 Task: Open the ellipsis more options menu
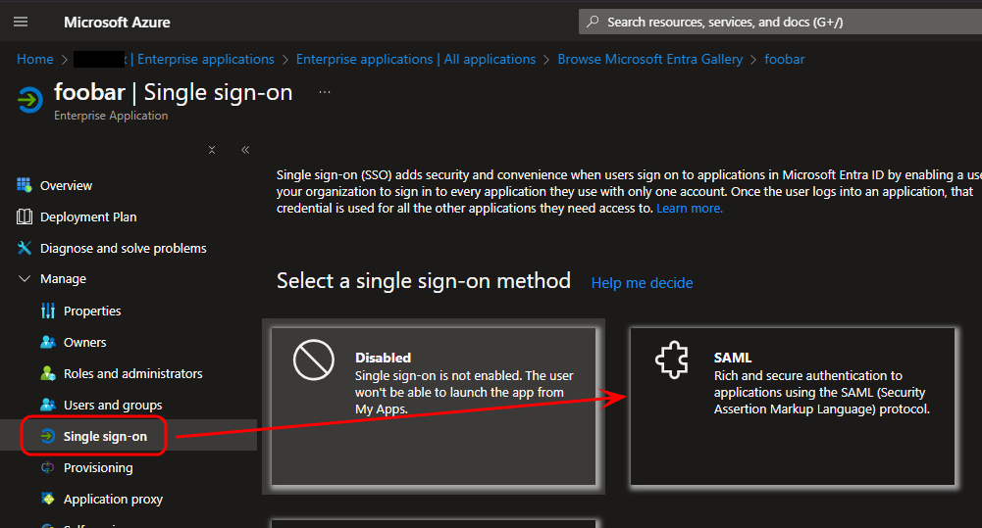tap(325, 92)
